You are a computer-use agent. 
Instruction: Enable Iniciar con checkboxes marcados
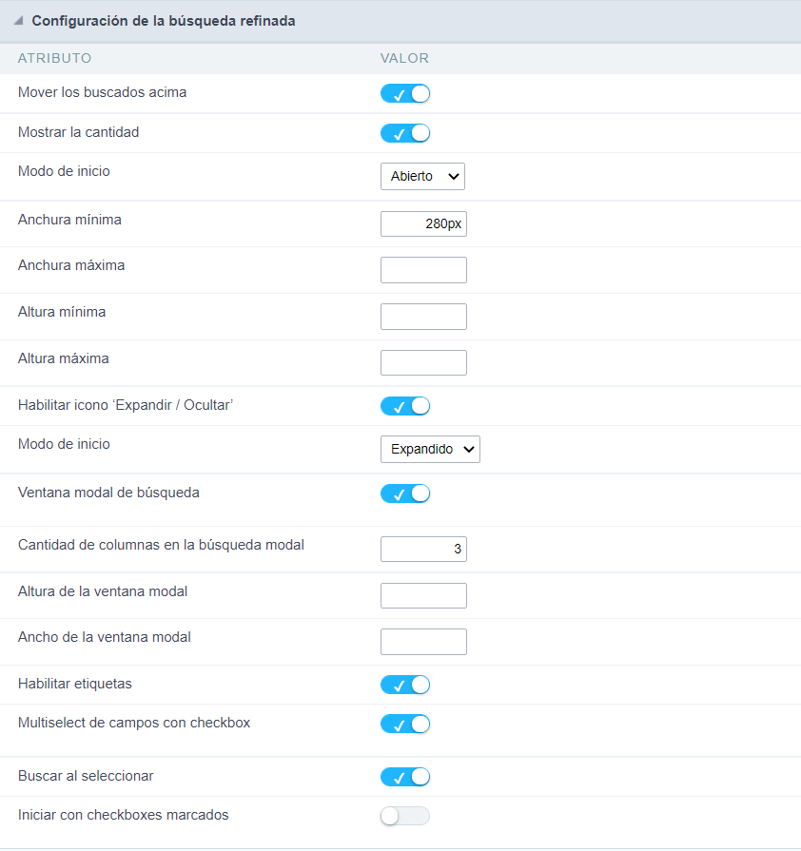point(405,816)
